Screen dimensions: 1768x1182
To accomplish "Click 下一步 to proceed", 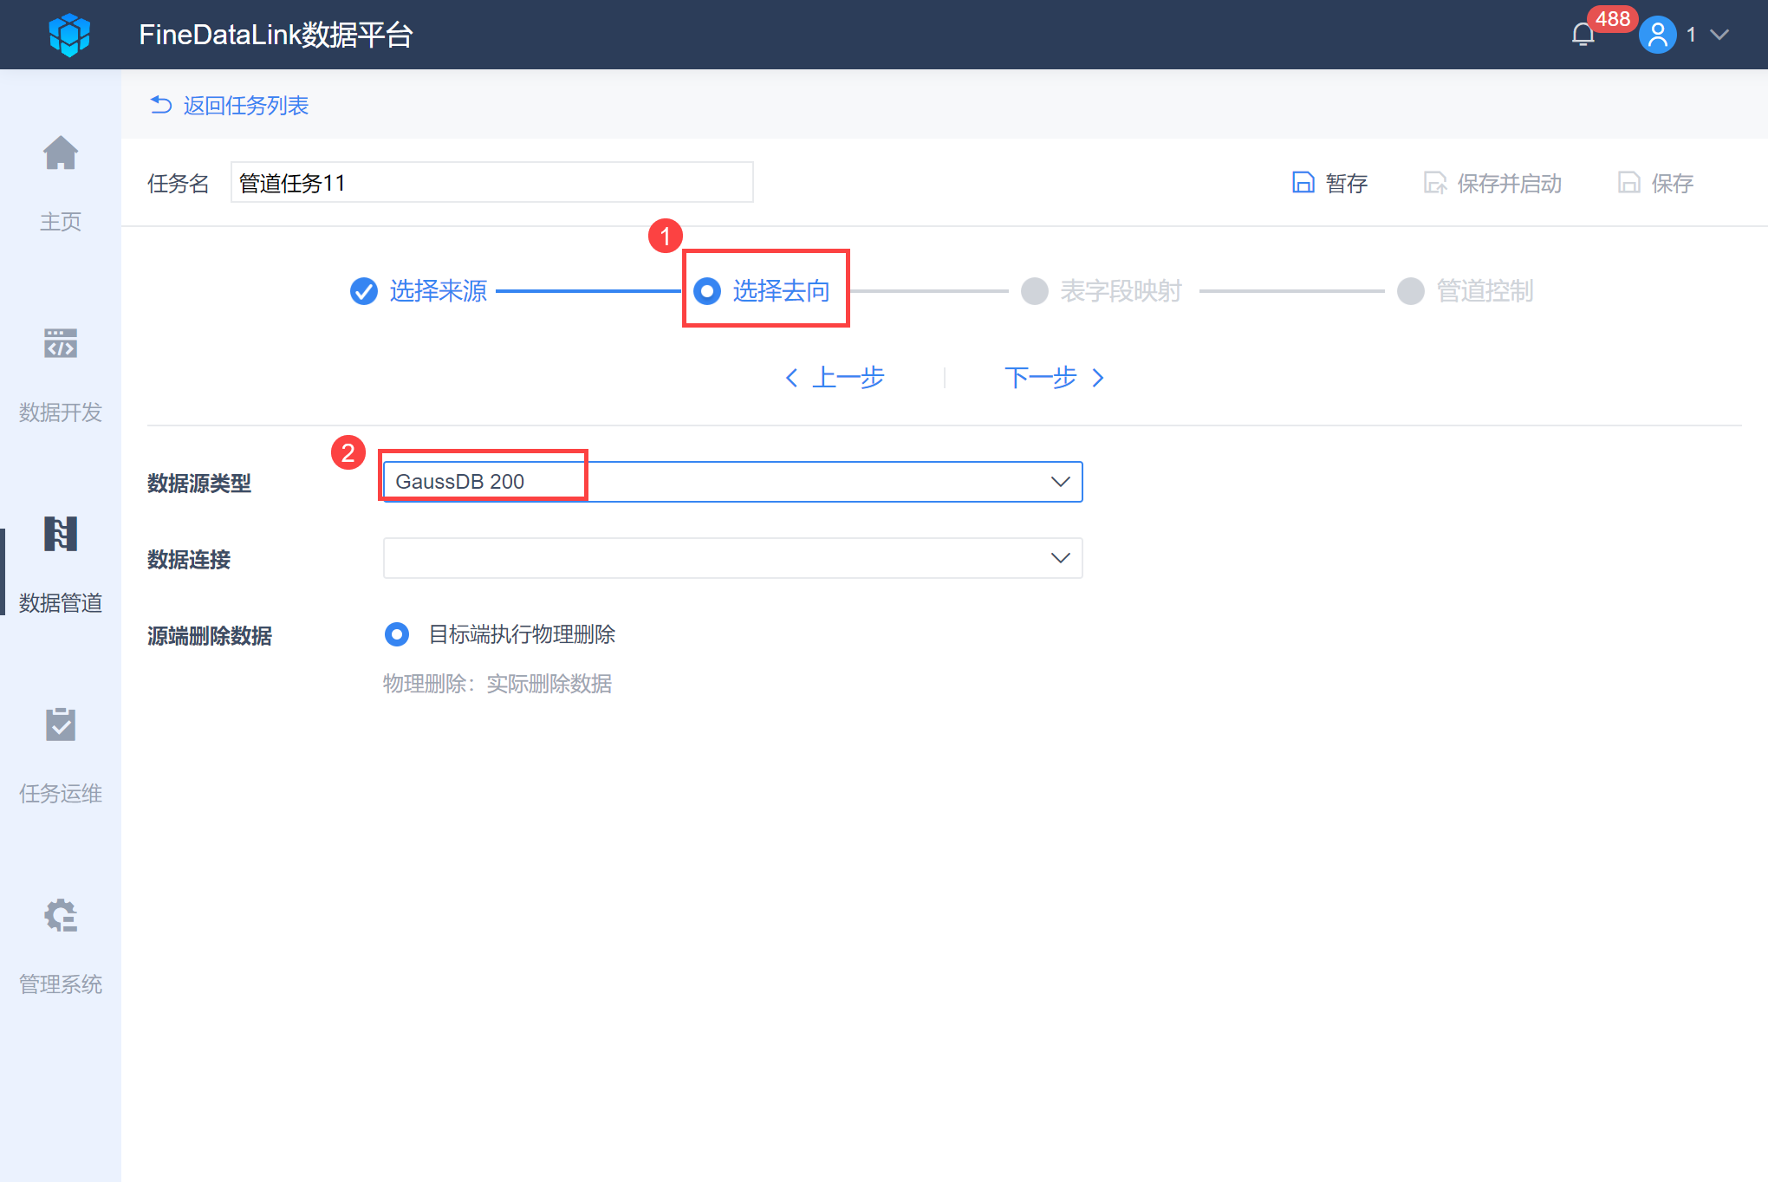I will 1053,378.
